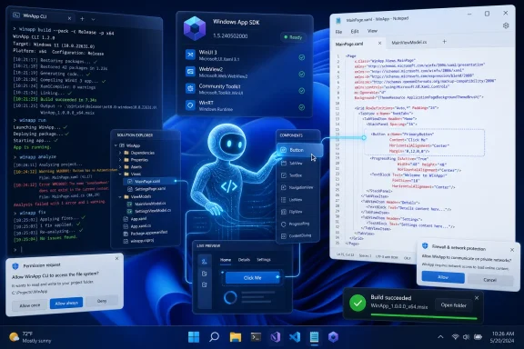Screen dimensions: 524x349
Task: Click the bottom sidebar icon in Live Preview
Action: (x=204, y=284)
